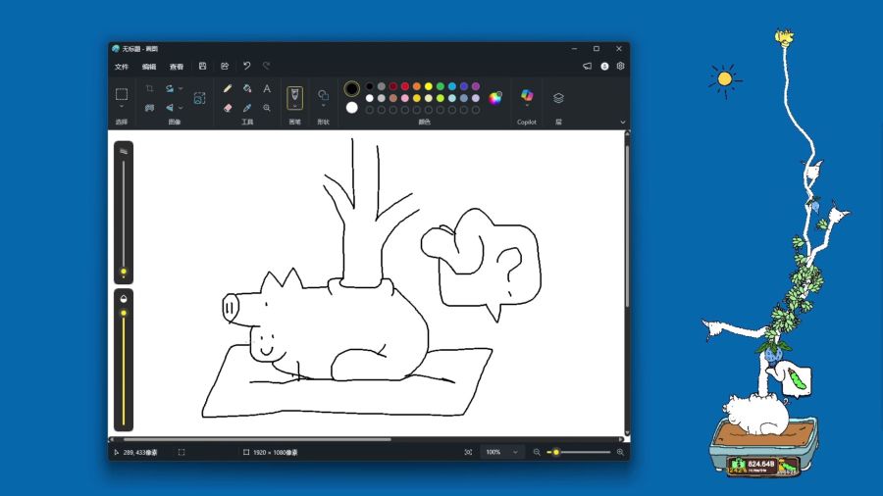Select the primary black color circle

[x=351, y=88]
